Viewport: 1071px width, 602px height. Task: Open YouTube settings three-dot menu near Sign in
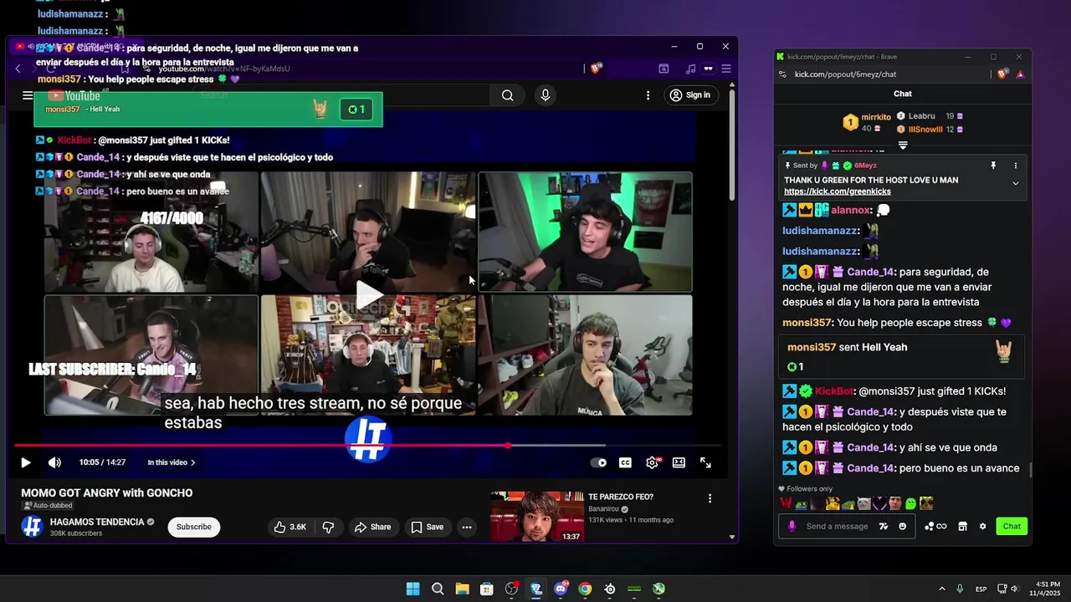[648, 95]
